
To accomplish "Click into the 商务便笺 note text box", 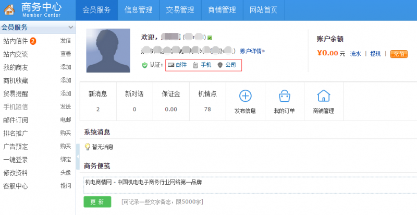I will coord(250,185).
